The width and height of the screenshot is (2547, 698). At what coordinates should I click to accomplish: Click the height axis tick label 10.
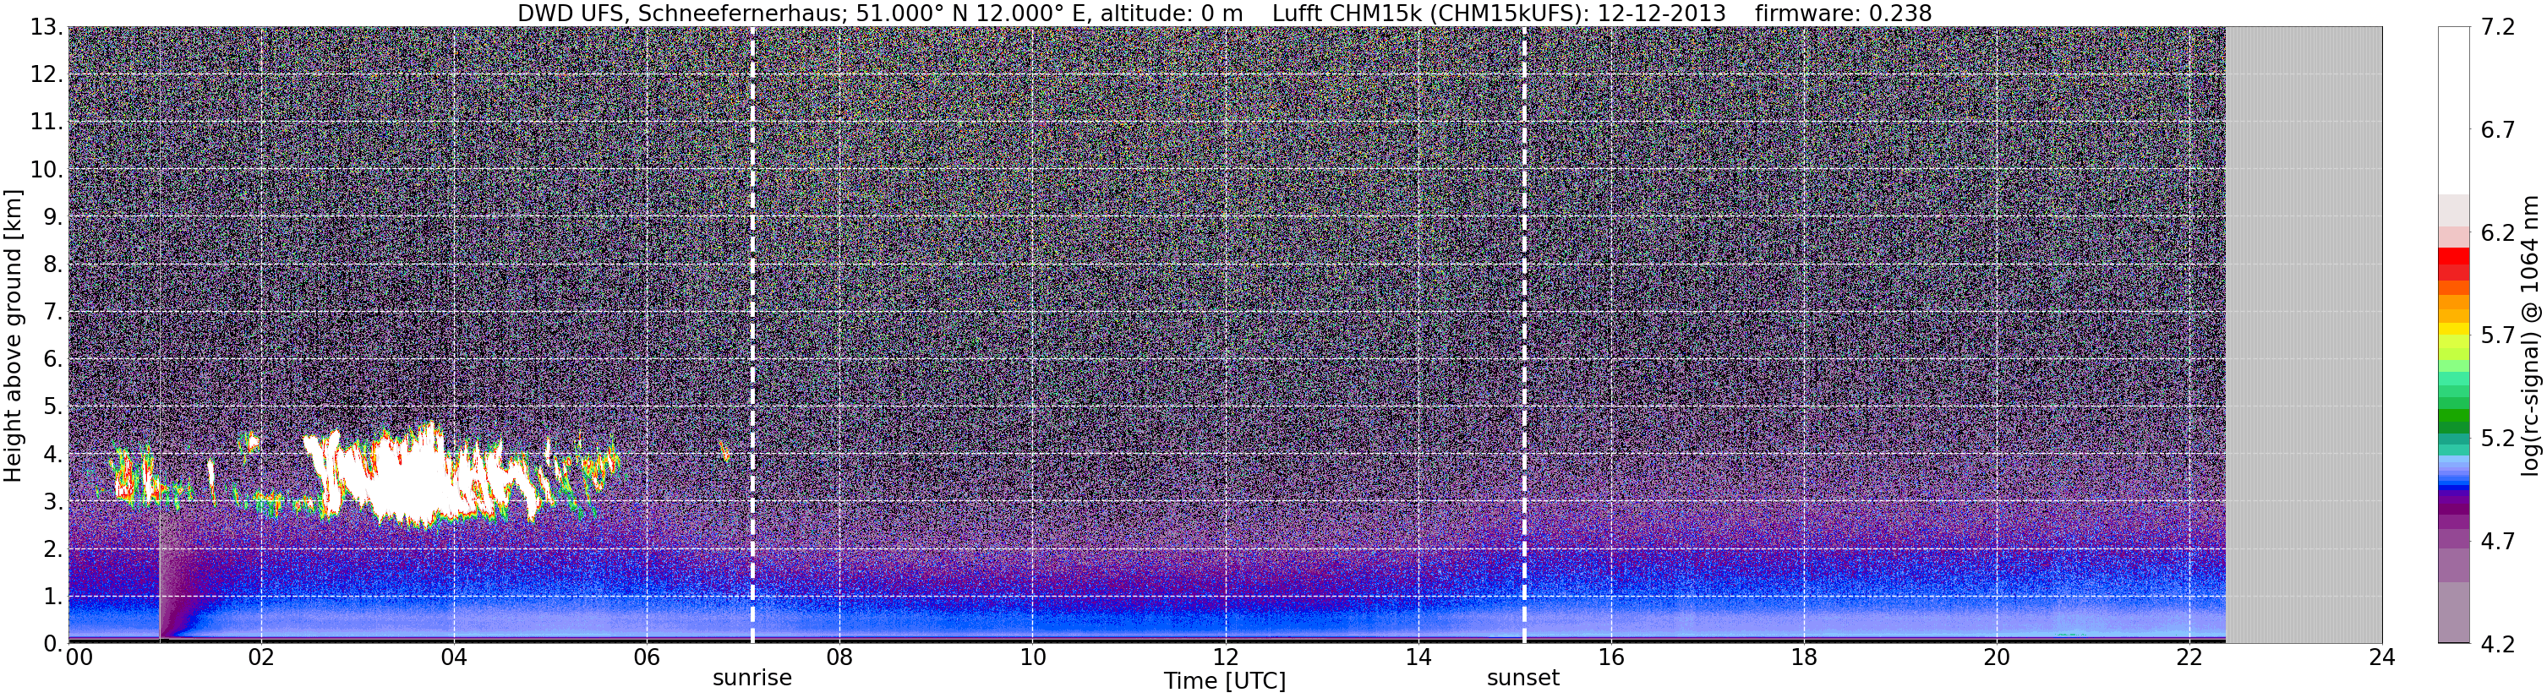(46, 170)
